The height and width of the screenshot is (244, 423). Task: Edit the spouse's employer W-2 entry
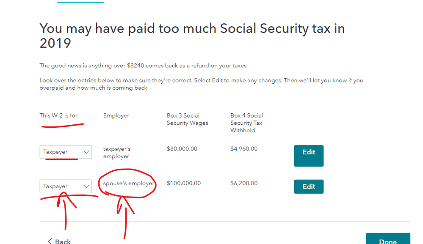(x=309, y=186)
